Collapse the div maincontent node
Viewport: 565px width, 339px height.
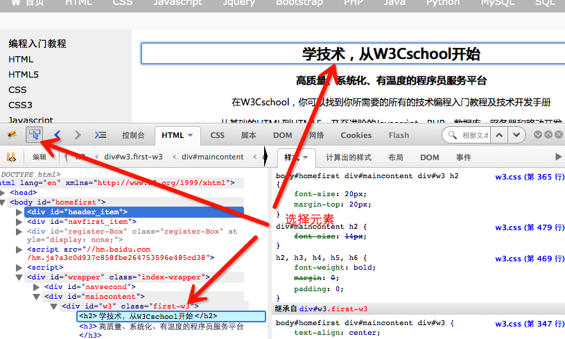pos(36,297)
